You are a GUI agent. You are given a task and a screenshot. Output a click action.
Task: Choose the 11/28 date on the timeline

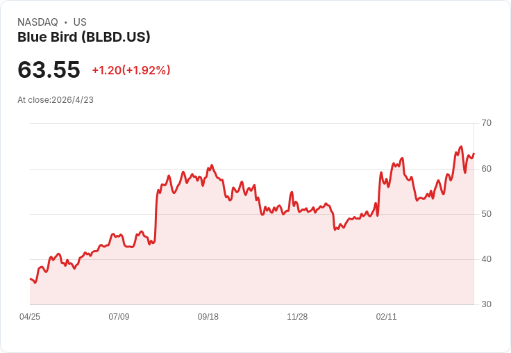[297, 317]
